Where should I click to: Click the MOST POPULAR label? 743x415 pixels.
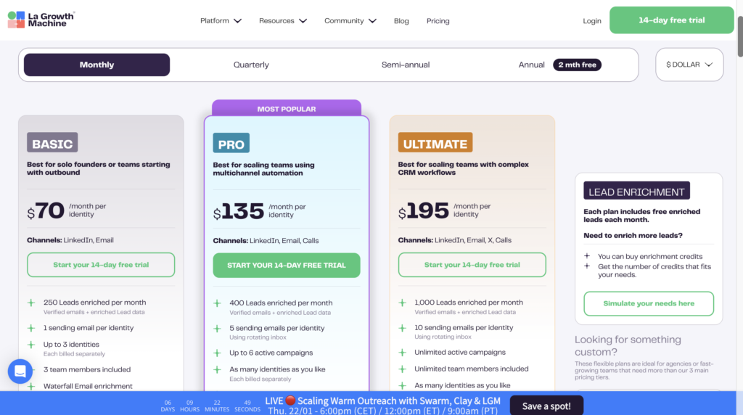pyautogui.click(x=286, y=109)
